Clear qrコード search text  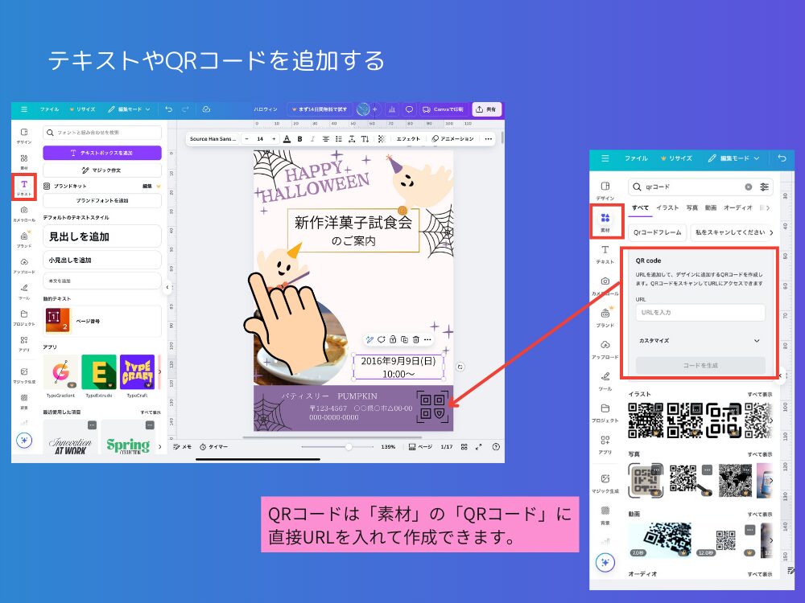pyautogui.click(x=749, y=187)
